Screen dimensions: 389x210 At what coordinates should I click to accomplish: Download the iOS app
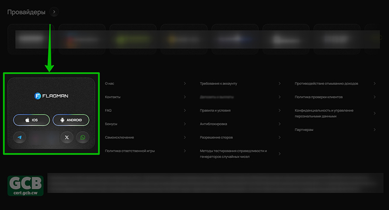[32, 120]
